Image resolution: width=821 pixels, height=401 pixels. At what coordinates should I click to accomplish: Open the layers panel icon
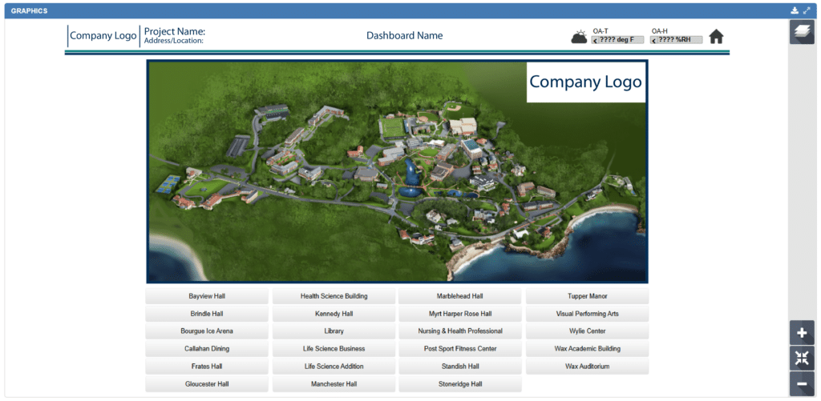(x=802, y=32)
